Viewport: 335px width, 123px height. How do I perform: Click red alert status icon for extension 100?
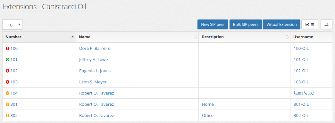click(7, 49)
